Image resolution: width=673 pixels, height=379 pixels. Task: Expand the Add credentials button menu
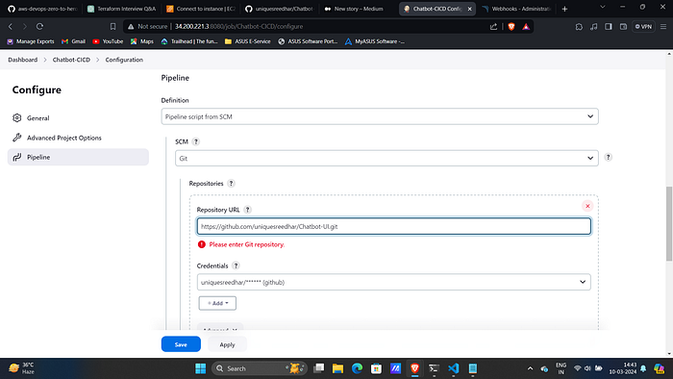[217, 303]
